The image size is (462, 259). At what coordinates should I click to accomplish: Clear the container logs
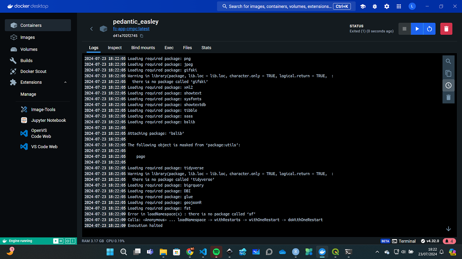(448, 97)
